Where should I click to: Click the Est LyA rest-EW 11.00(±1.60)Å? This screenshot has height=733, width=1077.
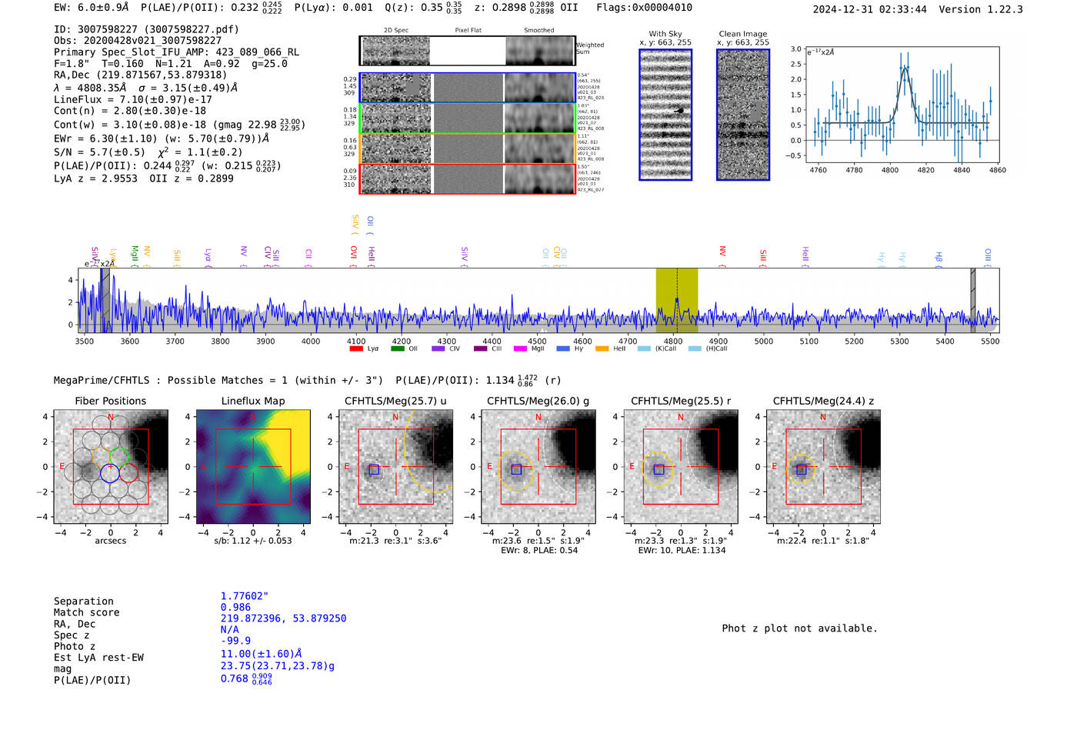point(262,654)
